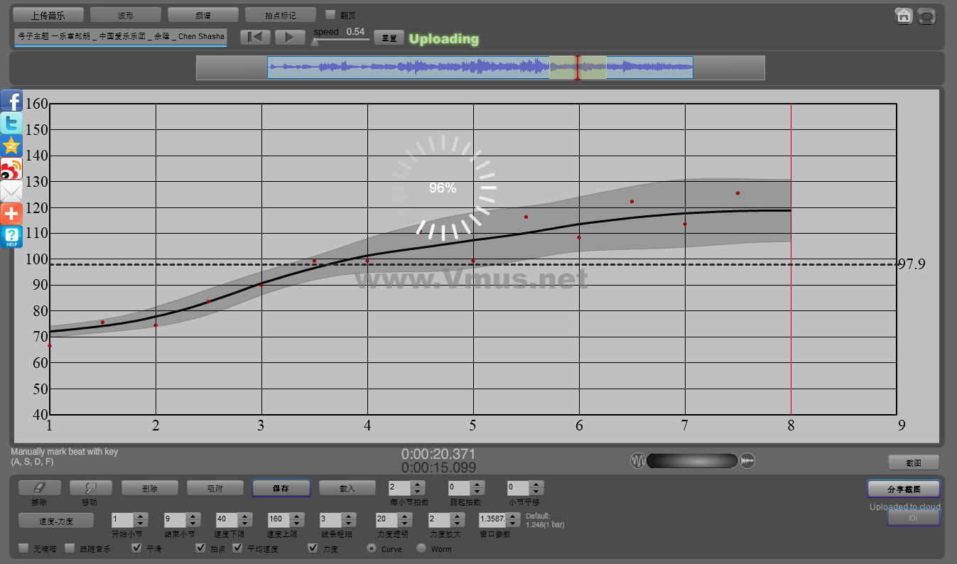Decrease the 速度上限 tempo upper limit value

click(298, 524)
